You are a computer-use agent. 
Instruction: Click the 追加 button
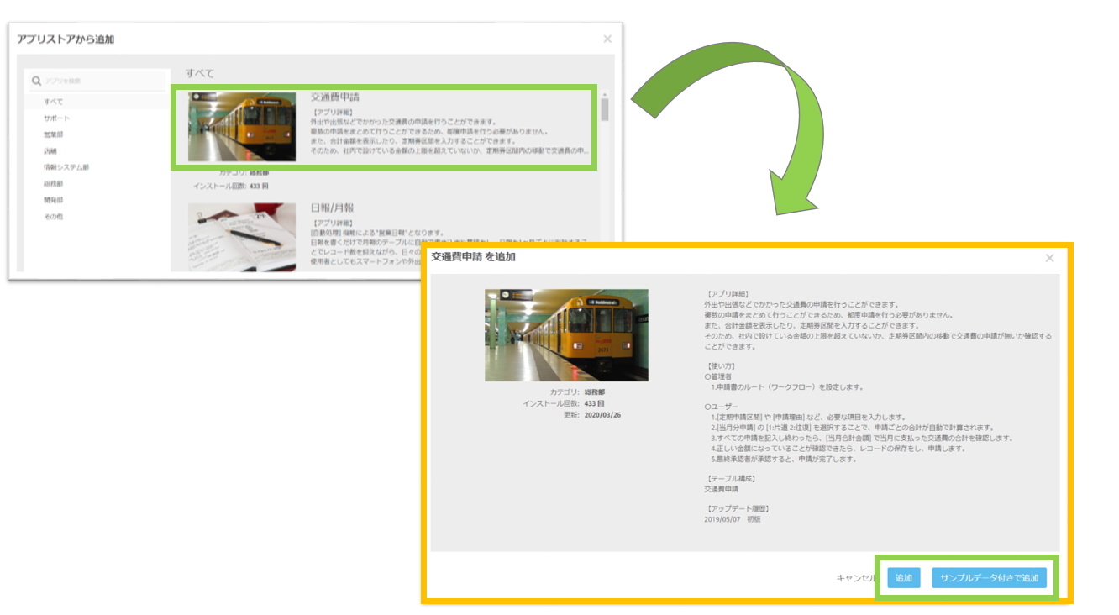click(904, 578)
